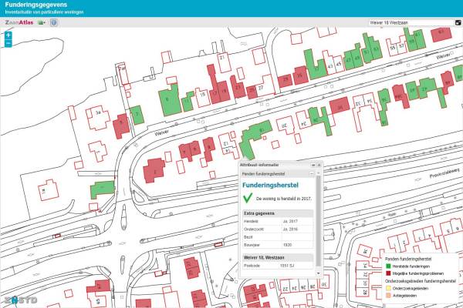
Task: Zoom out on the map
Action: [x=8, y=43]
